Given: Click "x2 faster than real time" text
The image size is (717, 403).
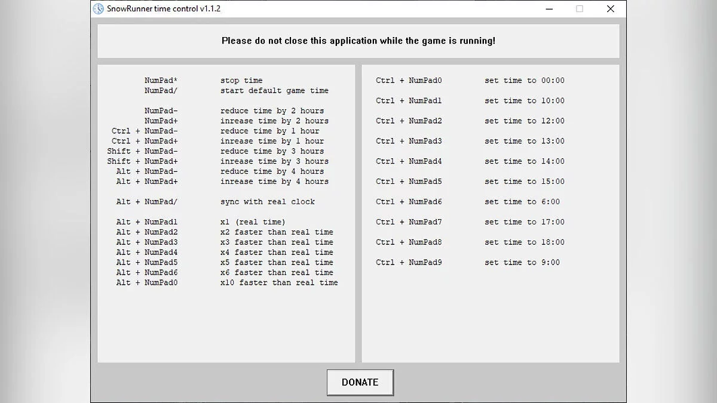Looking at the screenshot, I should click(x=277, y=232).
